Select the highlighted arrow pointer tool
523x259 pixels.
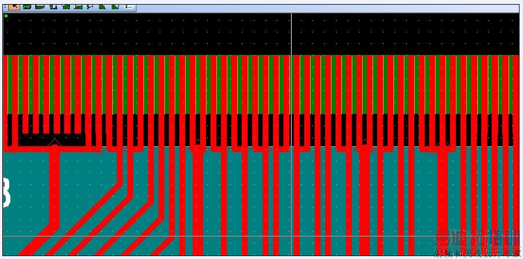[x=14, y=7]
